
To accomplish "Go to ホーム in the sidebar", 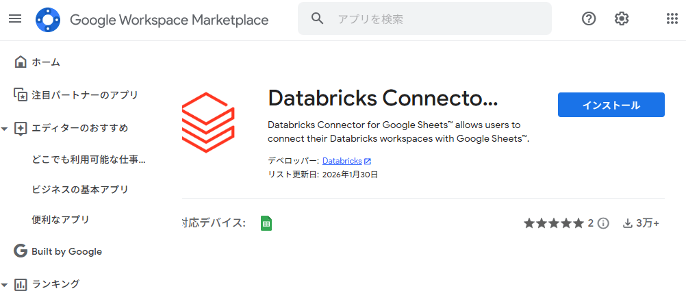I will (46, 62).
